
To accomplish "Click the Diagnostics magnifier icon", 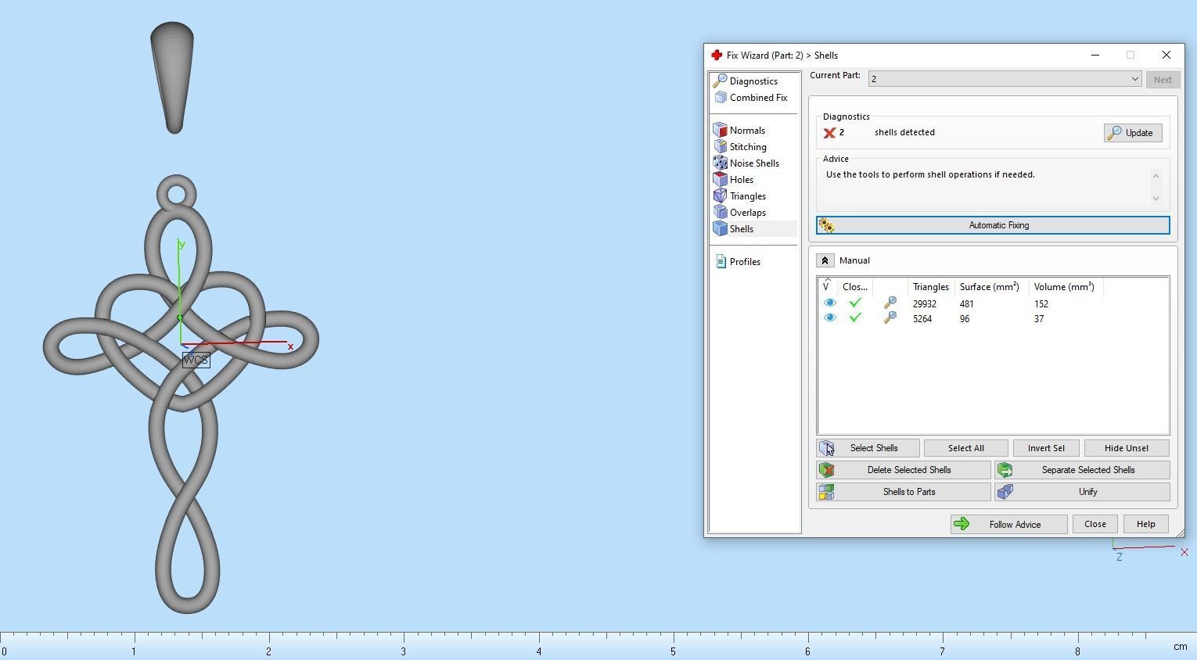I will tap(720, 81).
